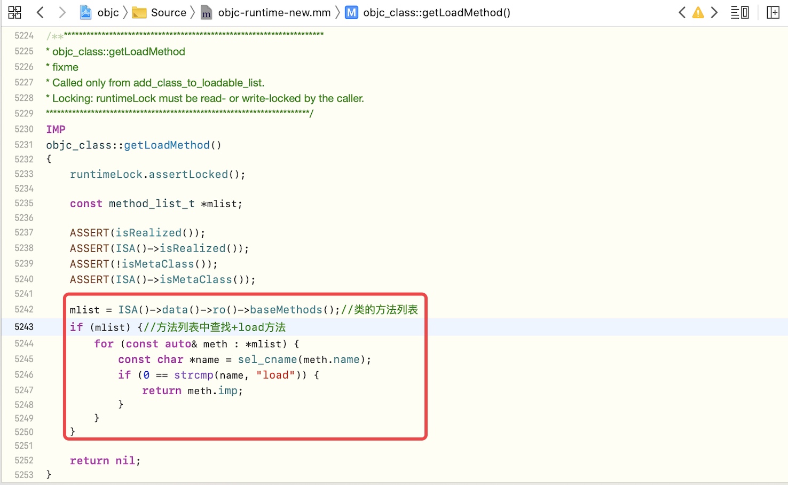Click line number 5243 in gutter
The height and width of the screenshot is (485, 788).
24,327
